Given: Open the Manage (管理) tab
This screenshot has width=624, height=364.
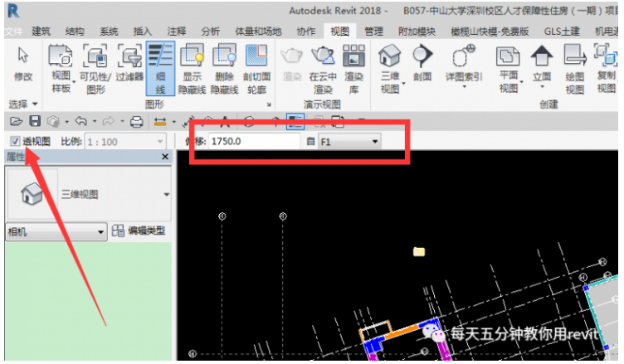Looking at the screenshot, I should (x=374, y=31).
